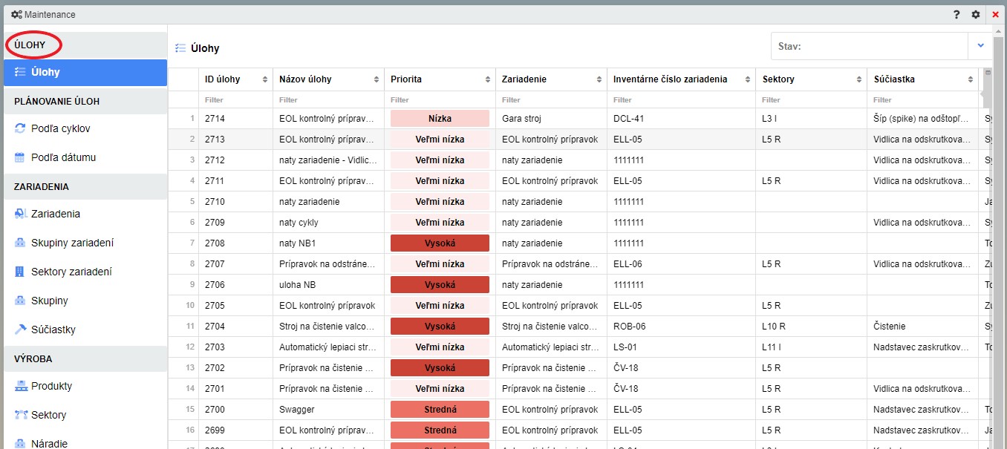Open Súčiastky parts section

tap(53, 330)
